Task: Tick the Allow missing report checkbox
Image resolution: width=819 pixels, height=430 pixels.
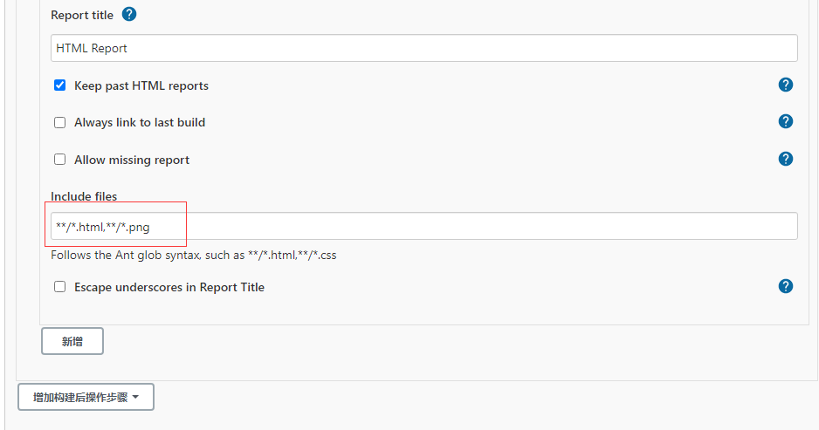Action: (x=60, y=160)
